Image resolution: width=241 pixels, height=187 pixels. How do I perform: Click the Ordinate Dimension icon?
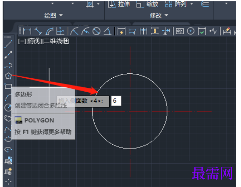coord(60,31)
